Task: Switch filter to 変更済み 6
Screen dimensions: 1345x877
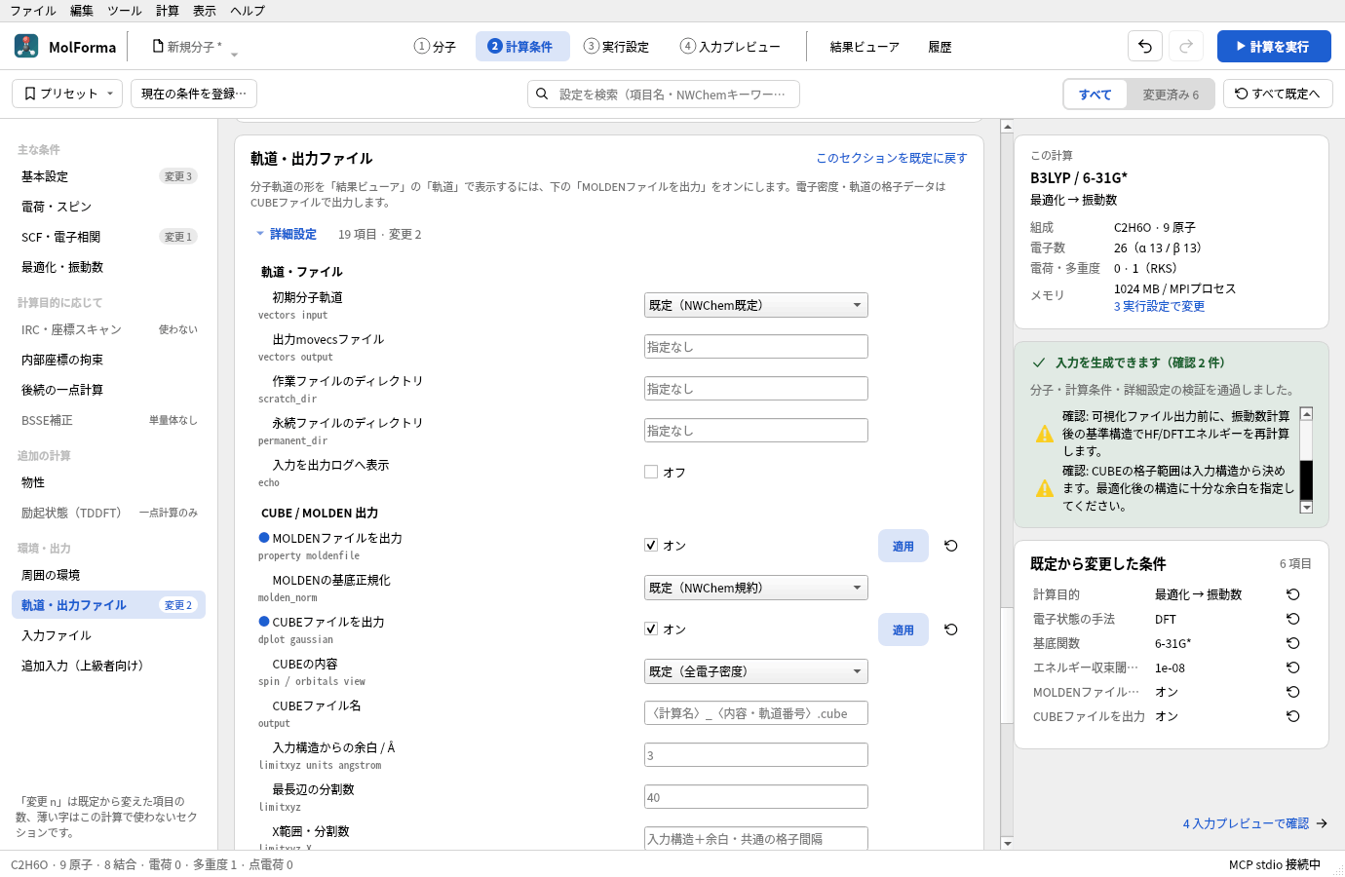Action: click(x=1171, y=95)
